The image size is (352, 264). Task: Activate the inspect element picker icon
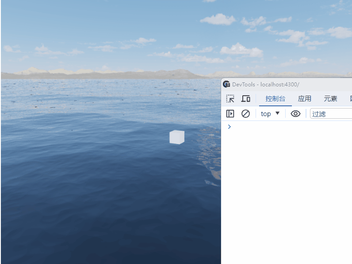pos(230,99)
